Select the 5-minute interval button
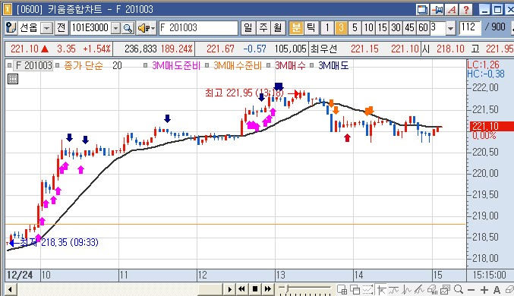Image resolution: width=514 pixels, height=296 pixels. 355,28
